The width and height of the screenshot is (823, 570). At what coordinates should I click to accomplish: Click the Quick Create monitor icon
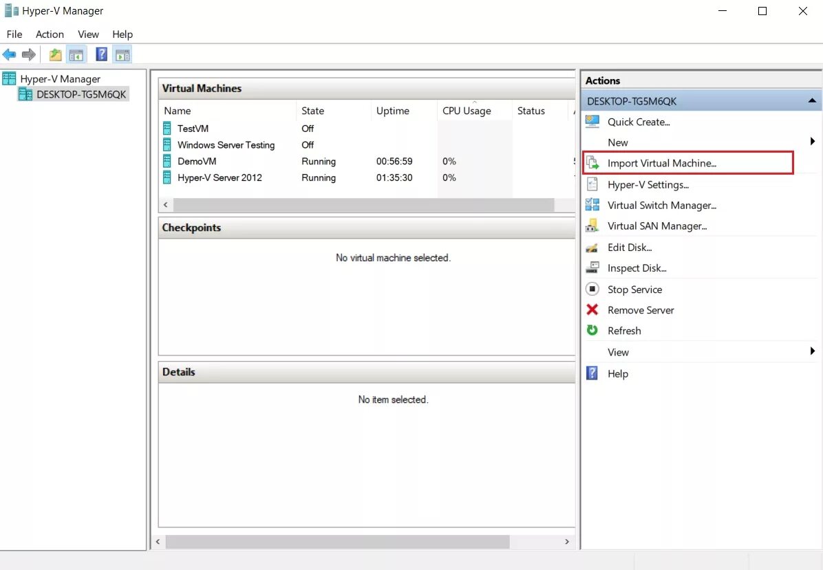(x=592, y=122)
